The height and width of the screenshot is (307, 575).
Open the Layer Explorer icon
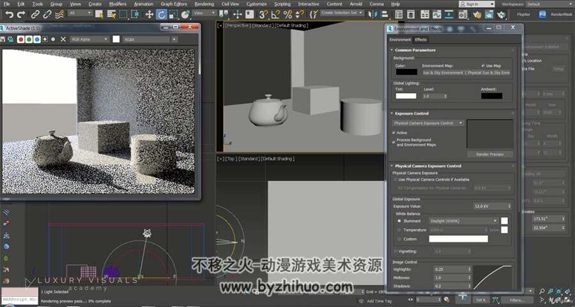pos(411,14)
